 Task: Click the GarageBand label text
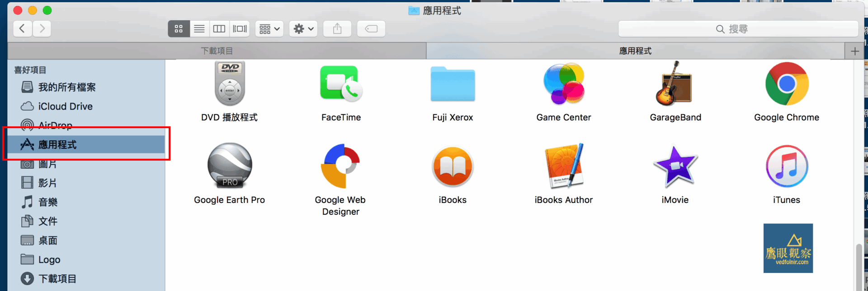675,117
